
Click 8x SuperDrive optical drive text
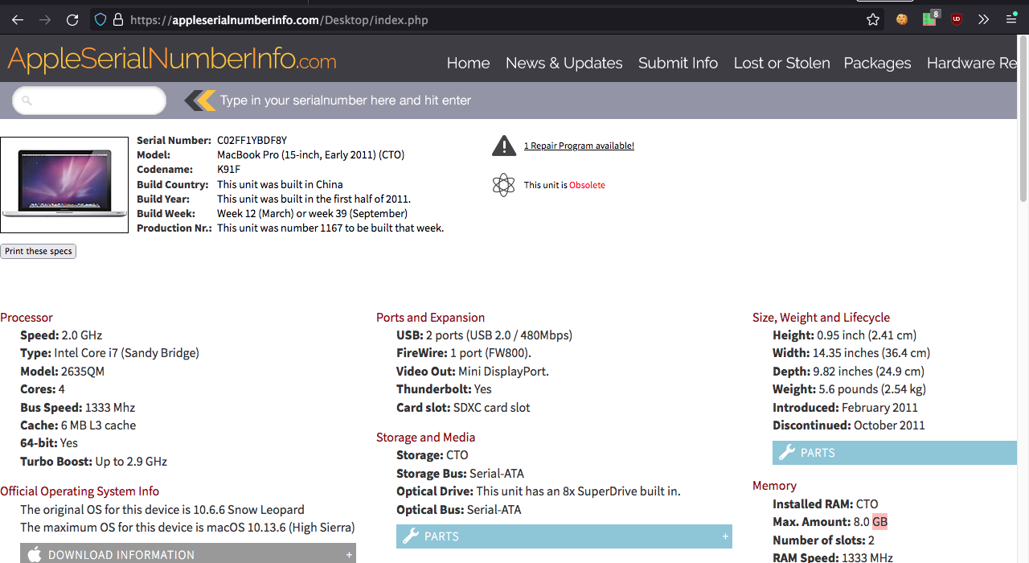pos(578,491)
